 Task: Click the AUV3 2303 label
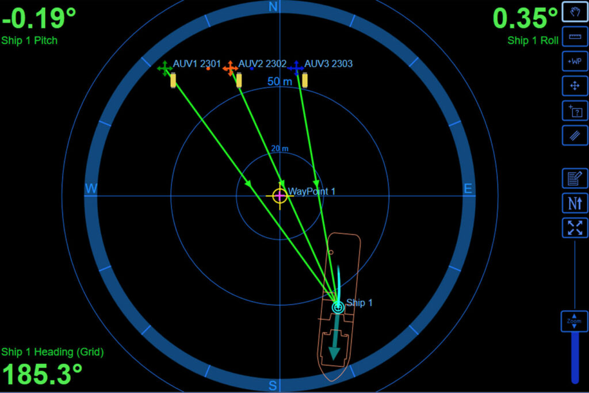coord(328,64)
